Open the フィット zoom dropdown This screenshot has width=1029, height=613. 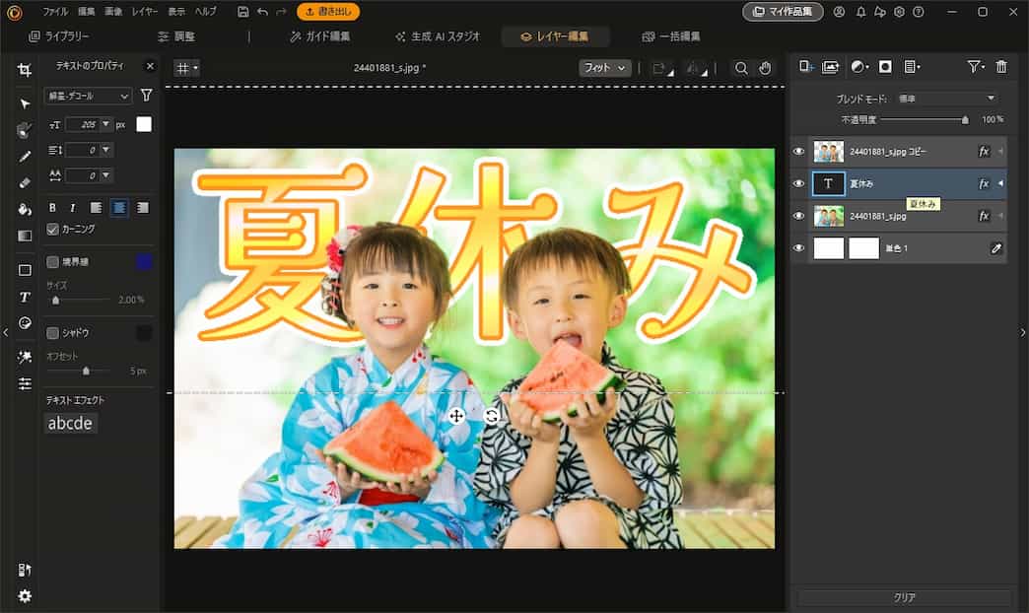(603, 68)
